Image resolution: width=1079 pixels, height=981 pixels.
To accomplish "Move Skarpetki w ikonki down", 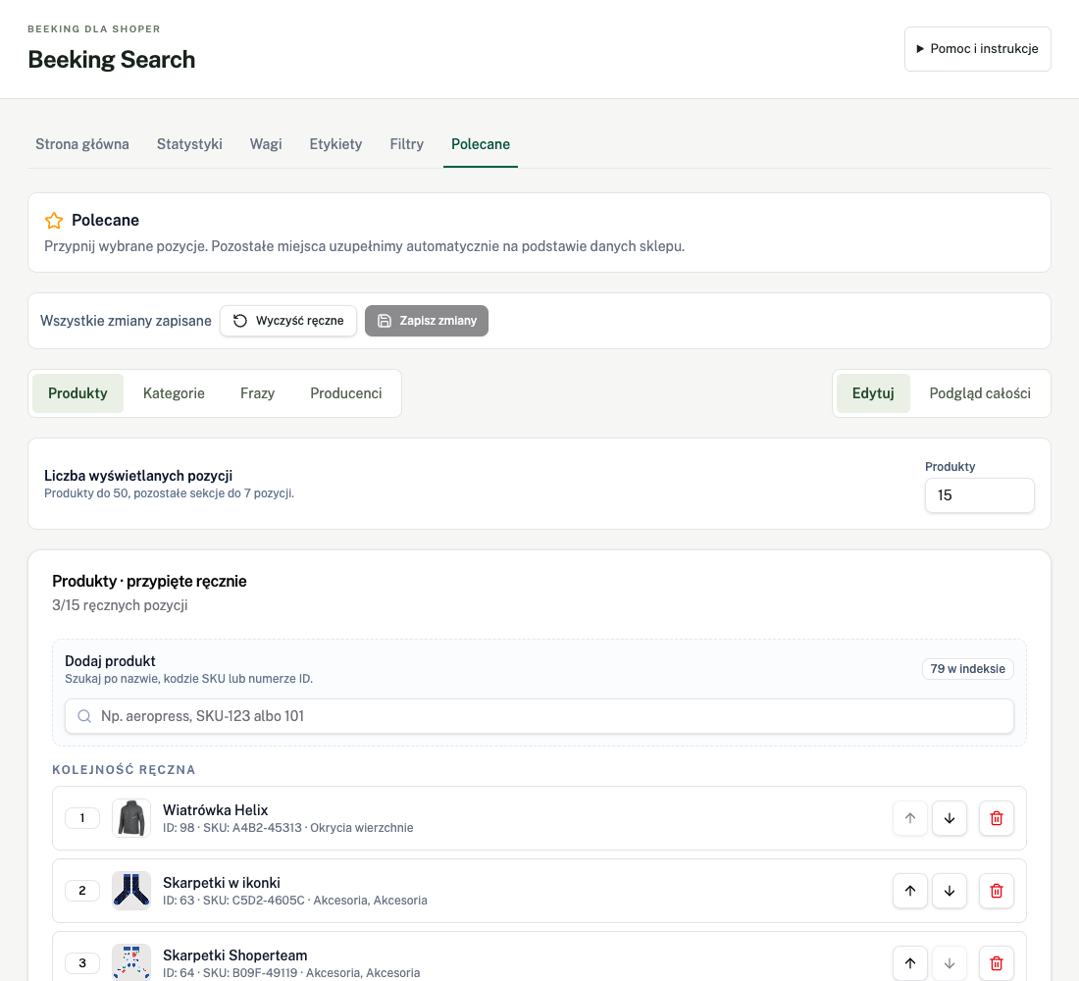I will [x=949, y=891].
